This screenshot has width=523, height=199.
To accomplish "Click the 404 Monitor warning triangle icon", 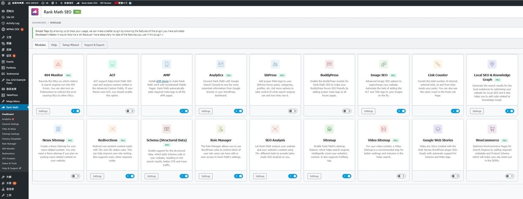I will 58,64.
